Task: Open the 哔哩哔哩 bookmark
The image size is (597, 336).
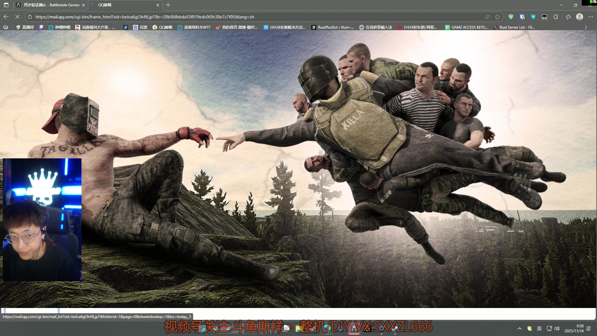Action: (59, 27)
